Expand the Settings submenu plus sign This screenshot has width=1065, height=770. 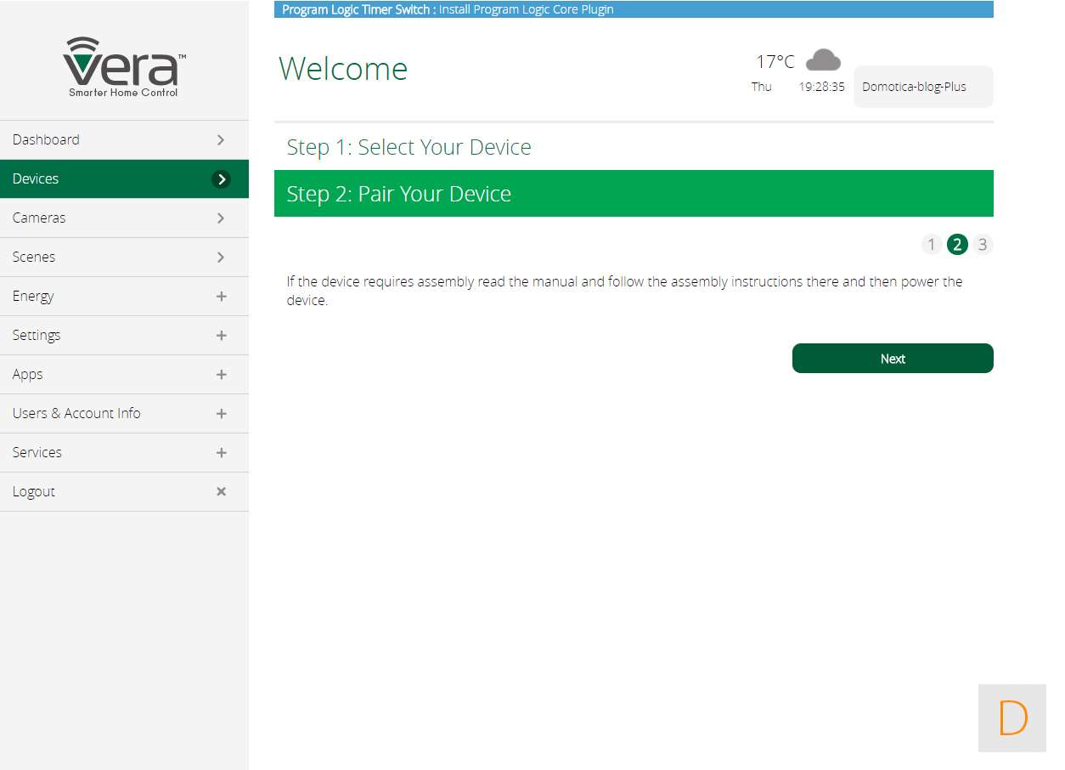pos(221,336)
